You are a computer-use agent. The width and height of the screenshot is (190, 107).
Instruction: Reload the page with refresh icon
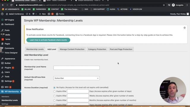coord(11,5)
